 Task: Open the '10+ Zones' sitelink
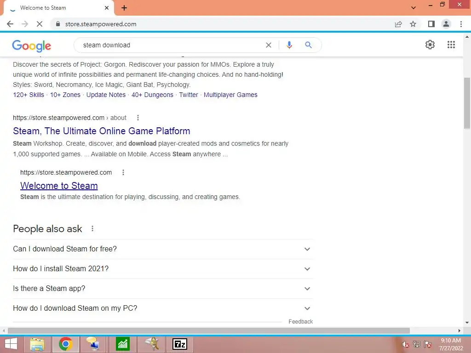click(x=65, y=95)
